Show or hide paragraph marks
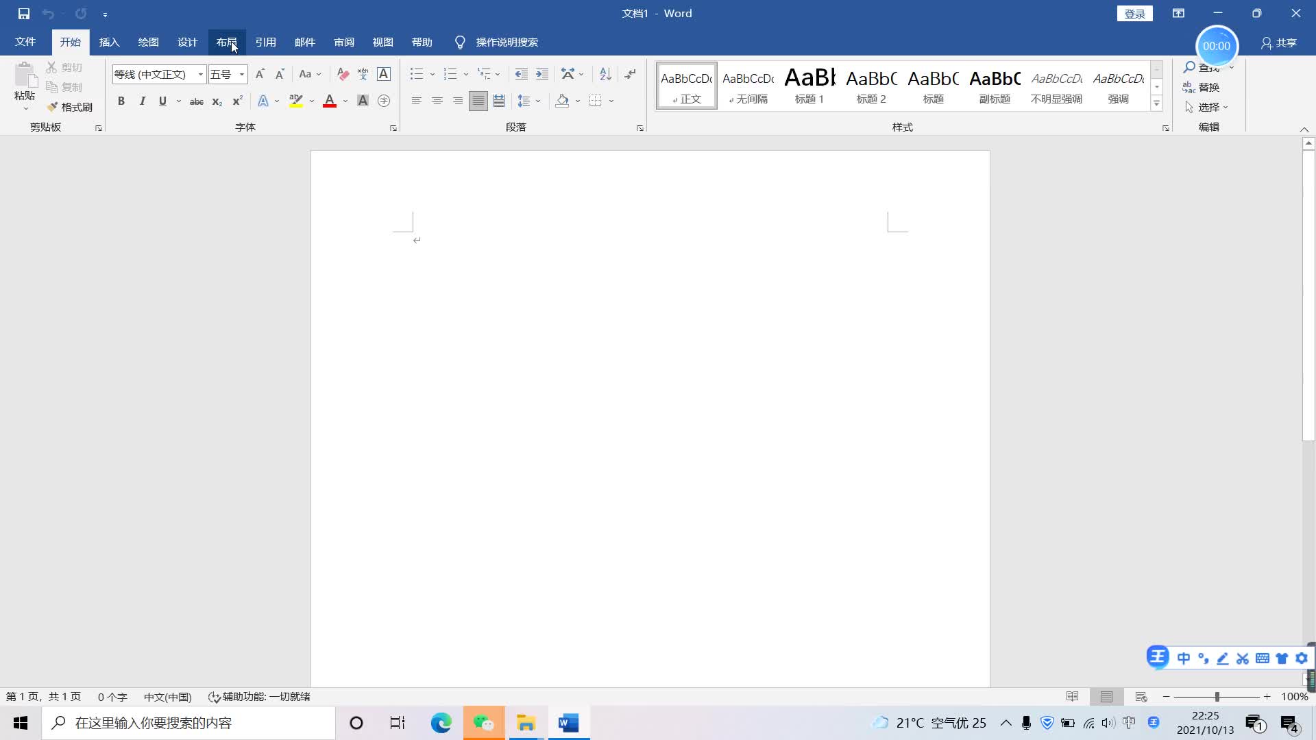 pos(631,74)
